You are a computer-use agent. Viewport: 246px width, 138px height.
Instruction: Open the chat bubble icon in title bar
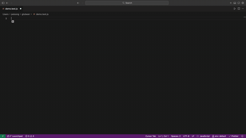(239, 3)
